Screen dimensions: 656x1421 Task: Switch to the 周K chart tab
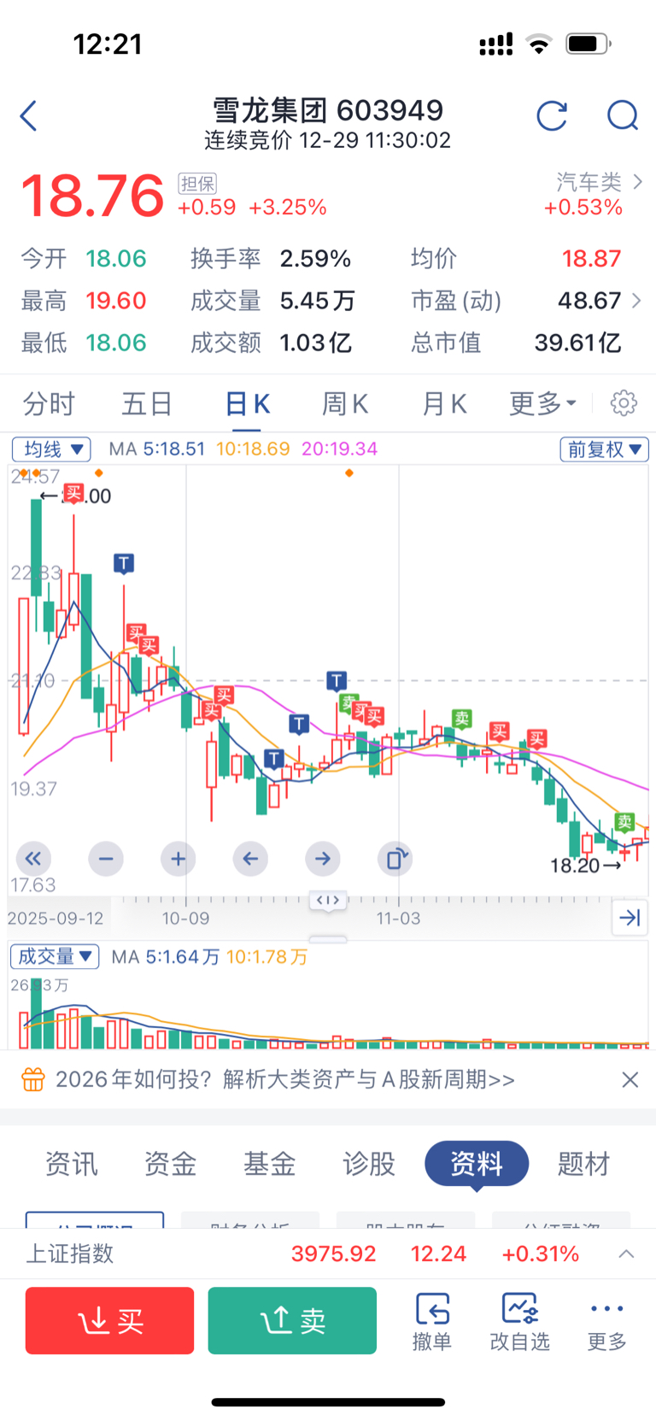tap(344, 403)
